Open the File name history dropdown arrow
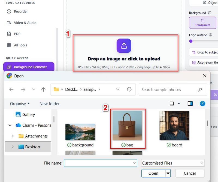This screenshot has height=182, width=218. coord(134,163)
